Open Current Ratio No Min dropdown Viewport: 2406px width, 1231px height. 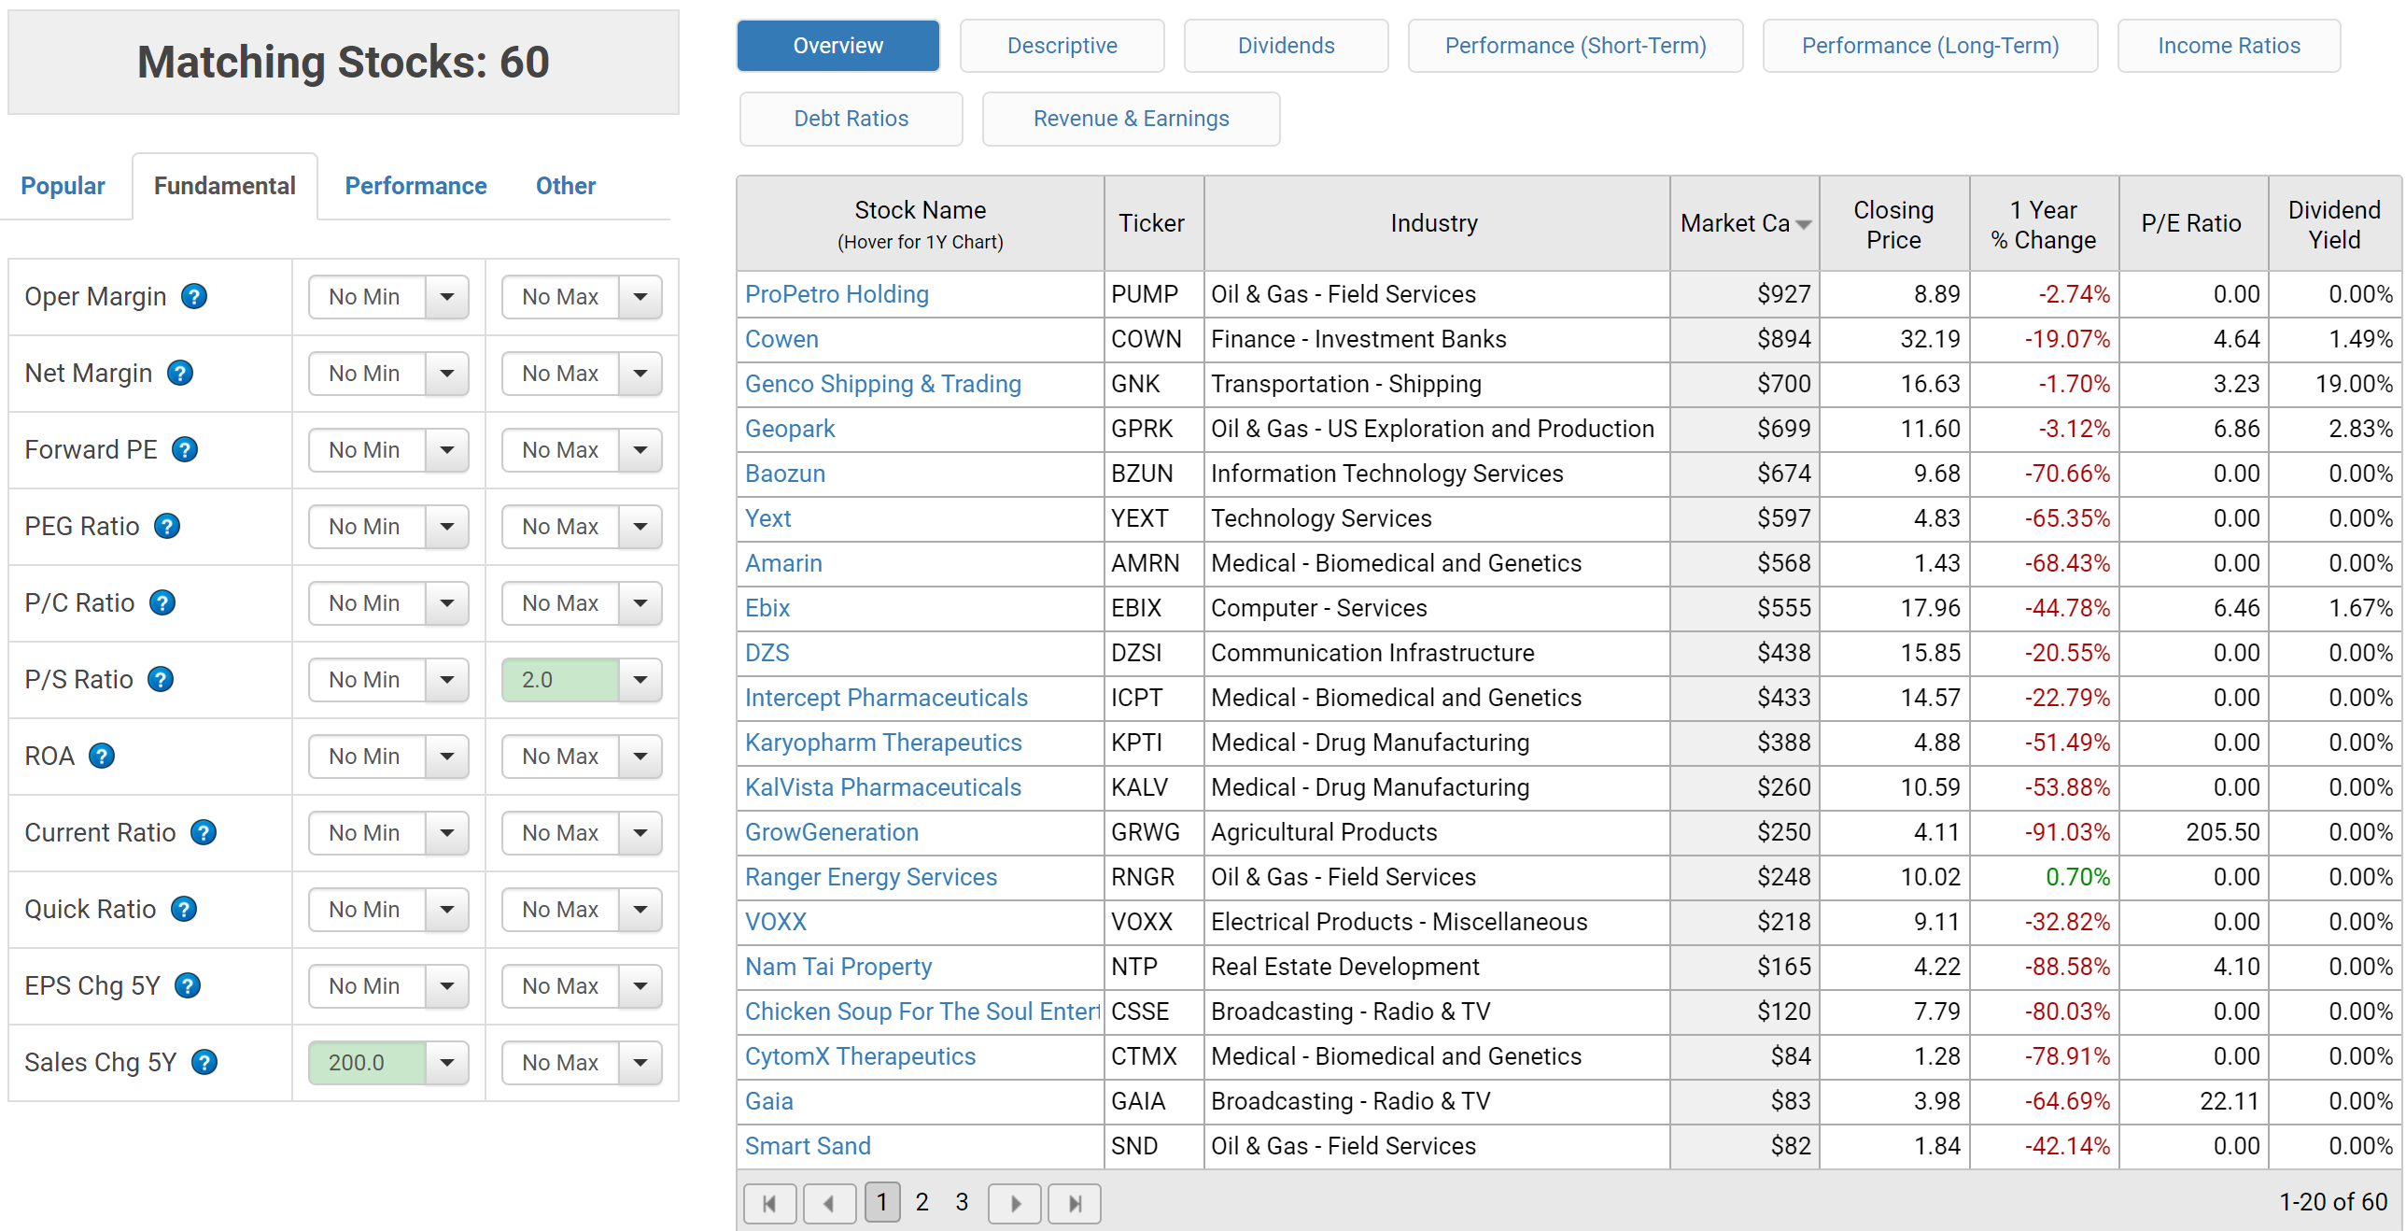447,833
